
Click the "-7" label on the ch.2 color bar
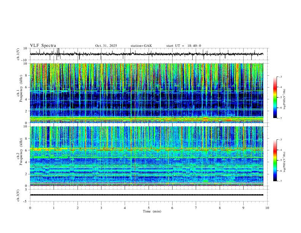tap(280, 181)
